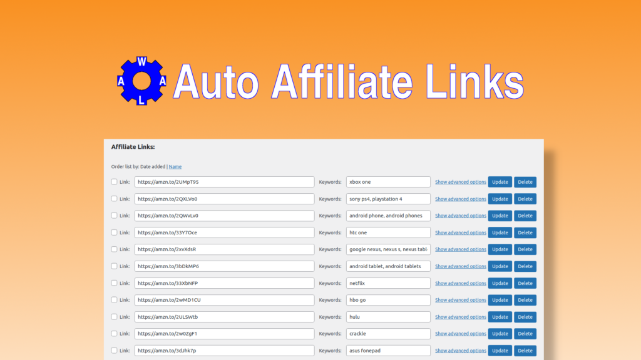Update the hbo go link

[x=500, y=299]
